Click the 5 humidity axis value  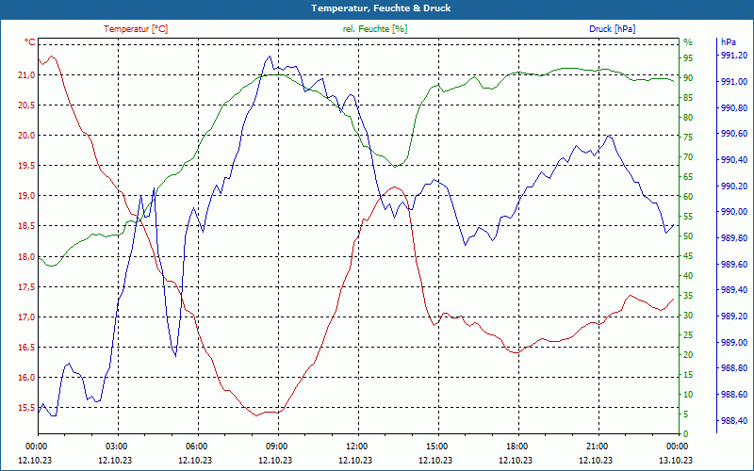tap(686, 414)
